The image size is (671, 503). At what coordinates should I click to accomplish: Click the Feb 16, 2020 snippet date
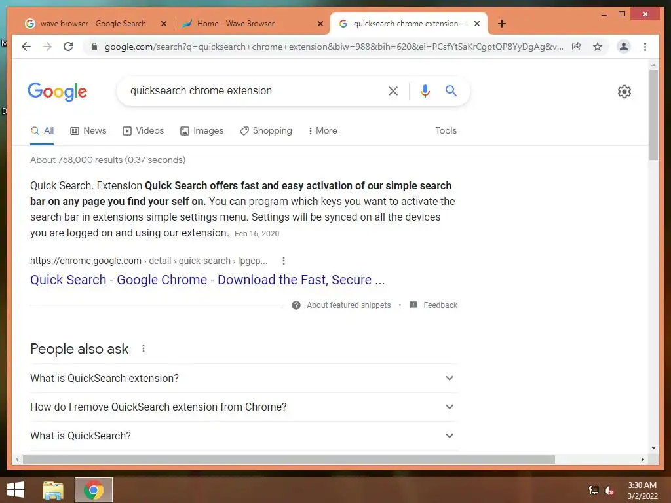[257, 234]
